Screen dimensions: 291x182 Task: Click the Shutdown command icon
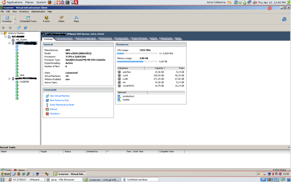pos(47,114)
